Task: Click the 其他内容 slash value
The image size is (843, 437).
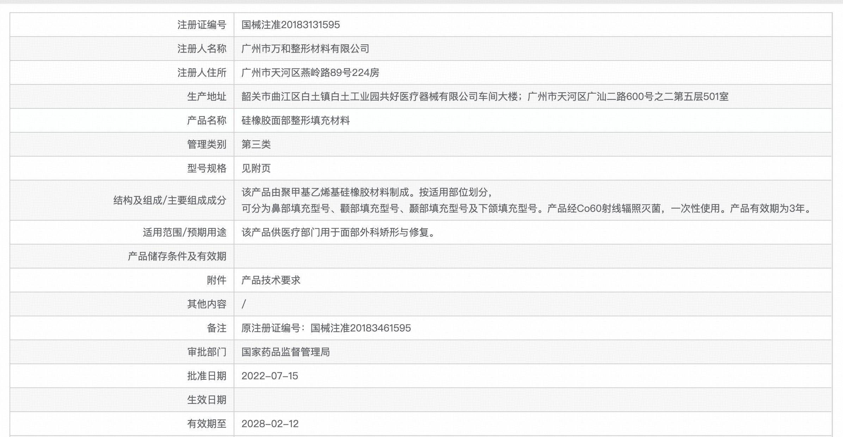Action: [243, 304]
